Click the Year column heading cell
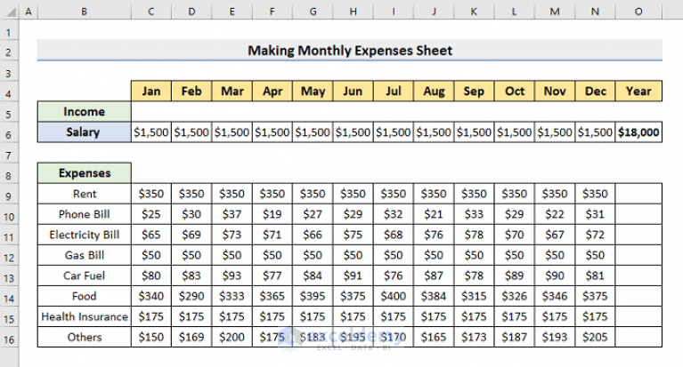 (x=638, y=92)
